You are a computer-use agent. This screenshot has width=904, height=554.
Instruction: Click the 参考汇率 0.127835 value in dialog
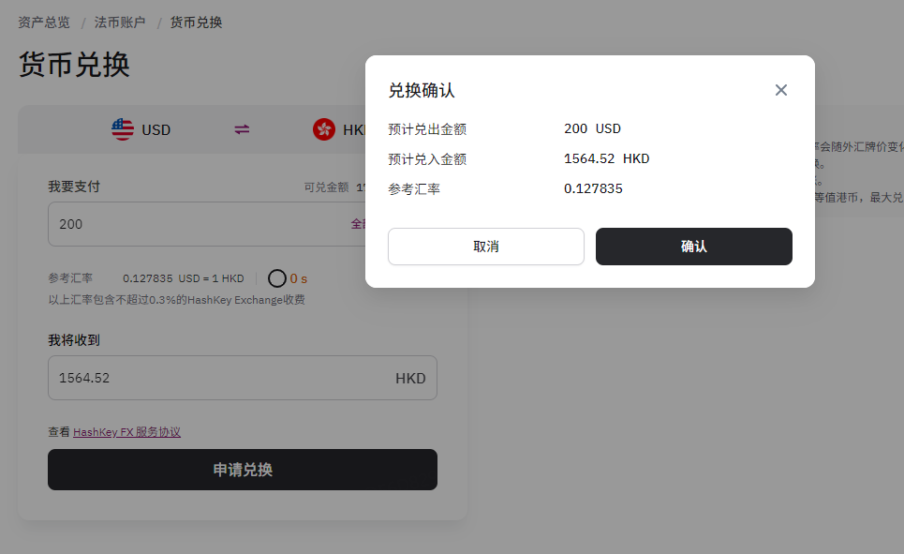pos(593,188)
